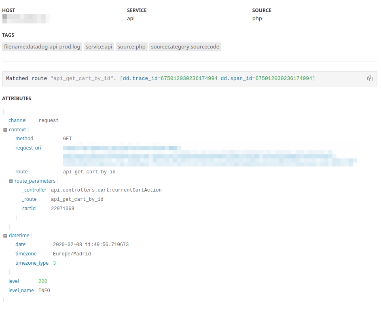Viewport: 381px width, 314px height.
Task: Select the 'request' channel value
Action: pyautogui.click(x=49, y=120)
